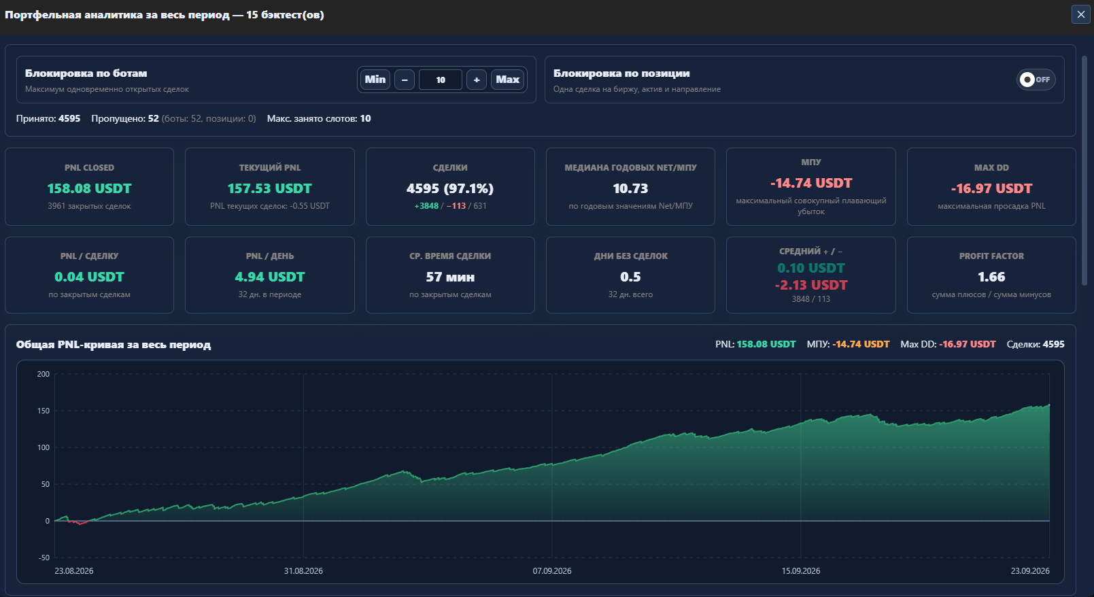This screenshot has width=1094, height=597.
Task: Click the Блокировка по позиции heading
Action: pyautogui.click(x=621, y=73)
